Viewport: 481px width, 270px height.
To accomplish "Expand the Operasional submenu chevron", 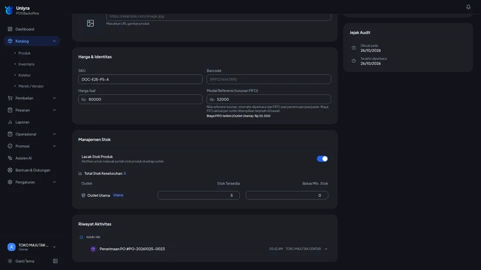I will (54, 134).
